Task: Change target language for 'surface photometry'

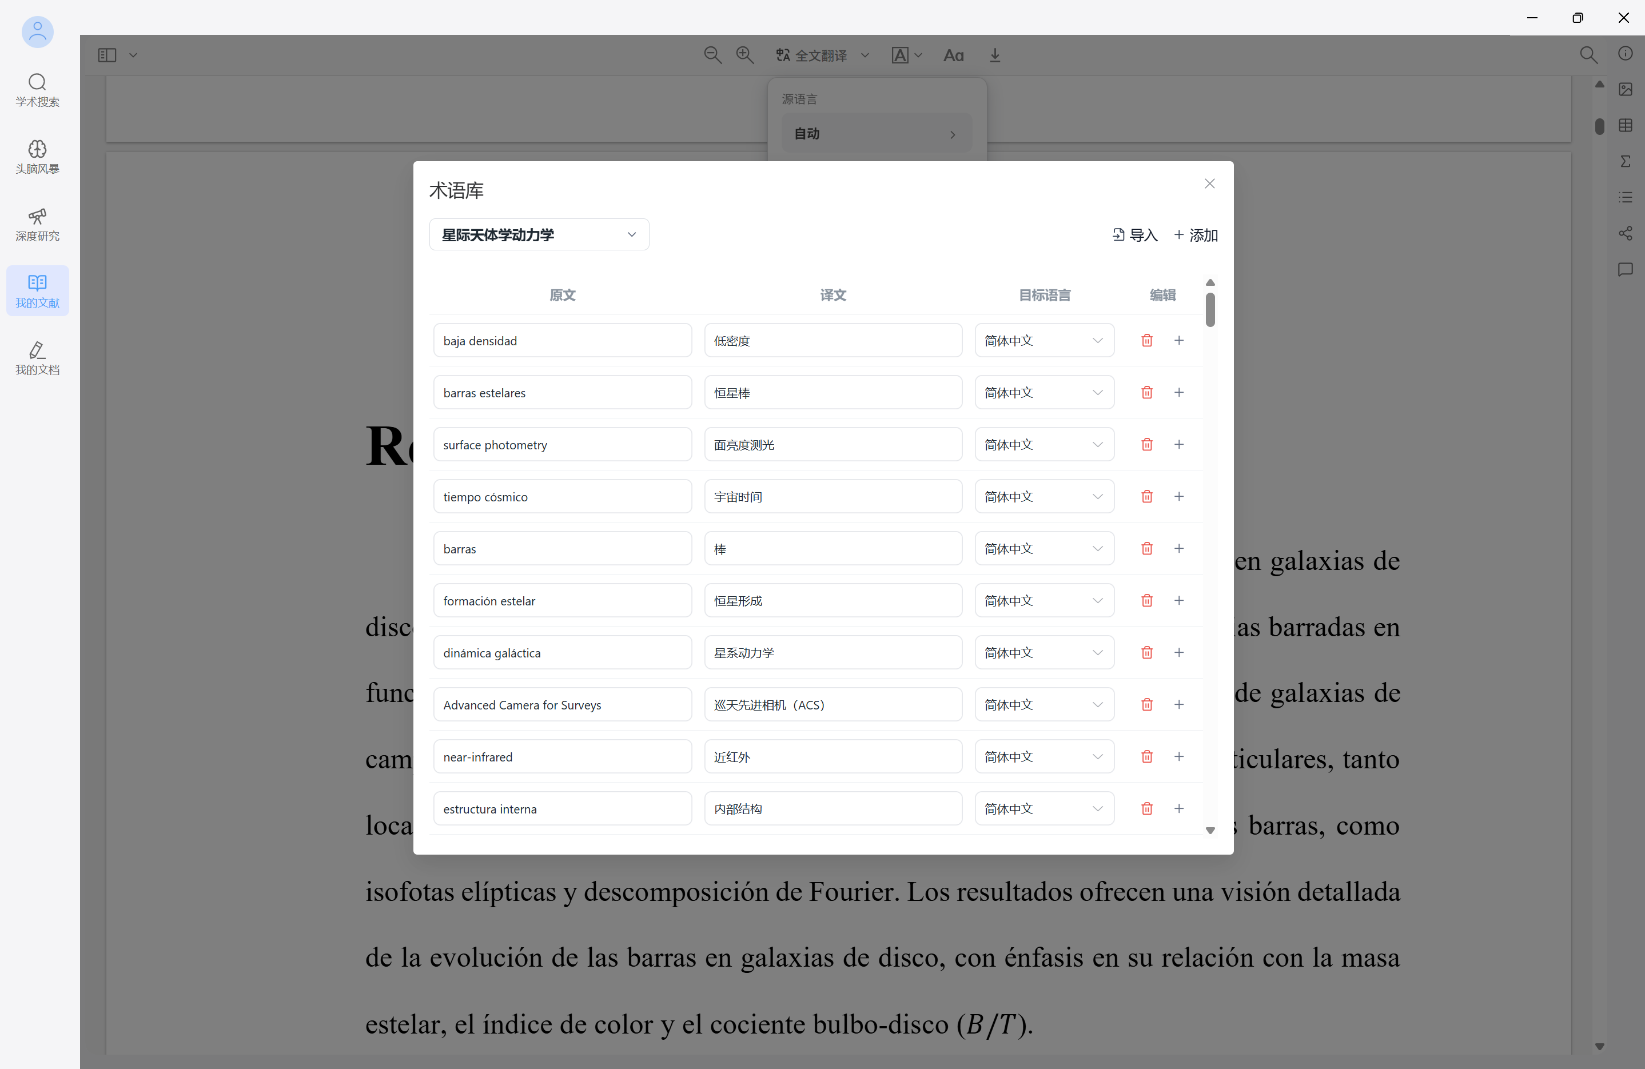Action: pos(1043,444)
